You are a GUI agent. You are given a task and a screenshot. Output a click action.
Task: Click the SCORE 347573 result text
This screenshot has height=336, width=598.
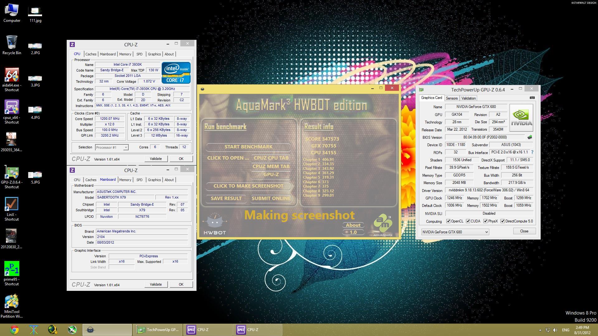coord(322,139)
